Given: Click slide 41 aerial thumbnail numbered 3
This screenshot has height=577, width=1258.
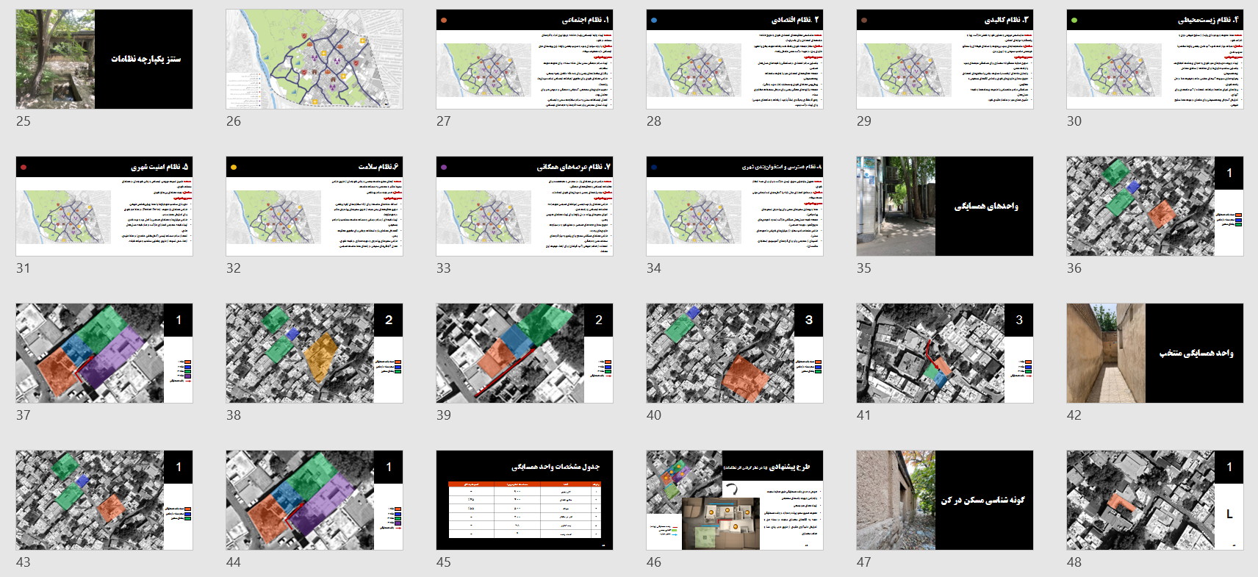Looking at the screenshot, I should pyautogui.click(x=945, y=353).
